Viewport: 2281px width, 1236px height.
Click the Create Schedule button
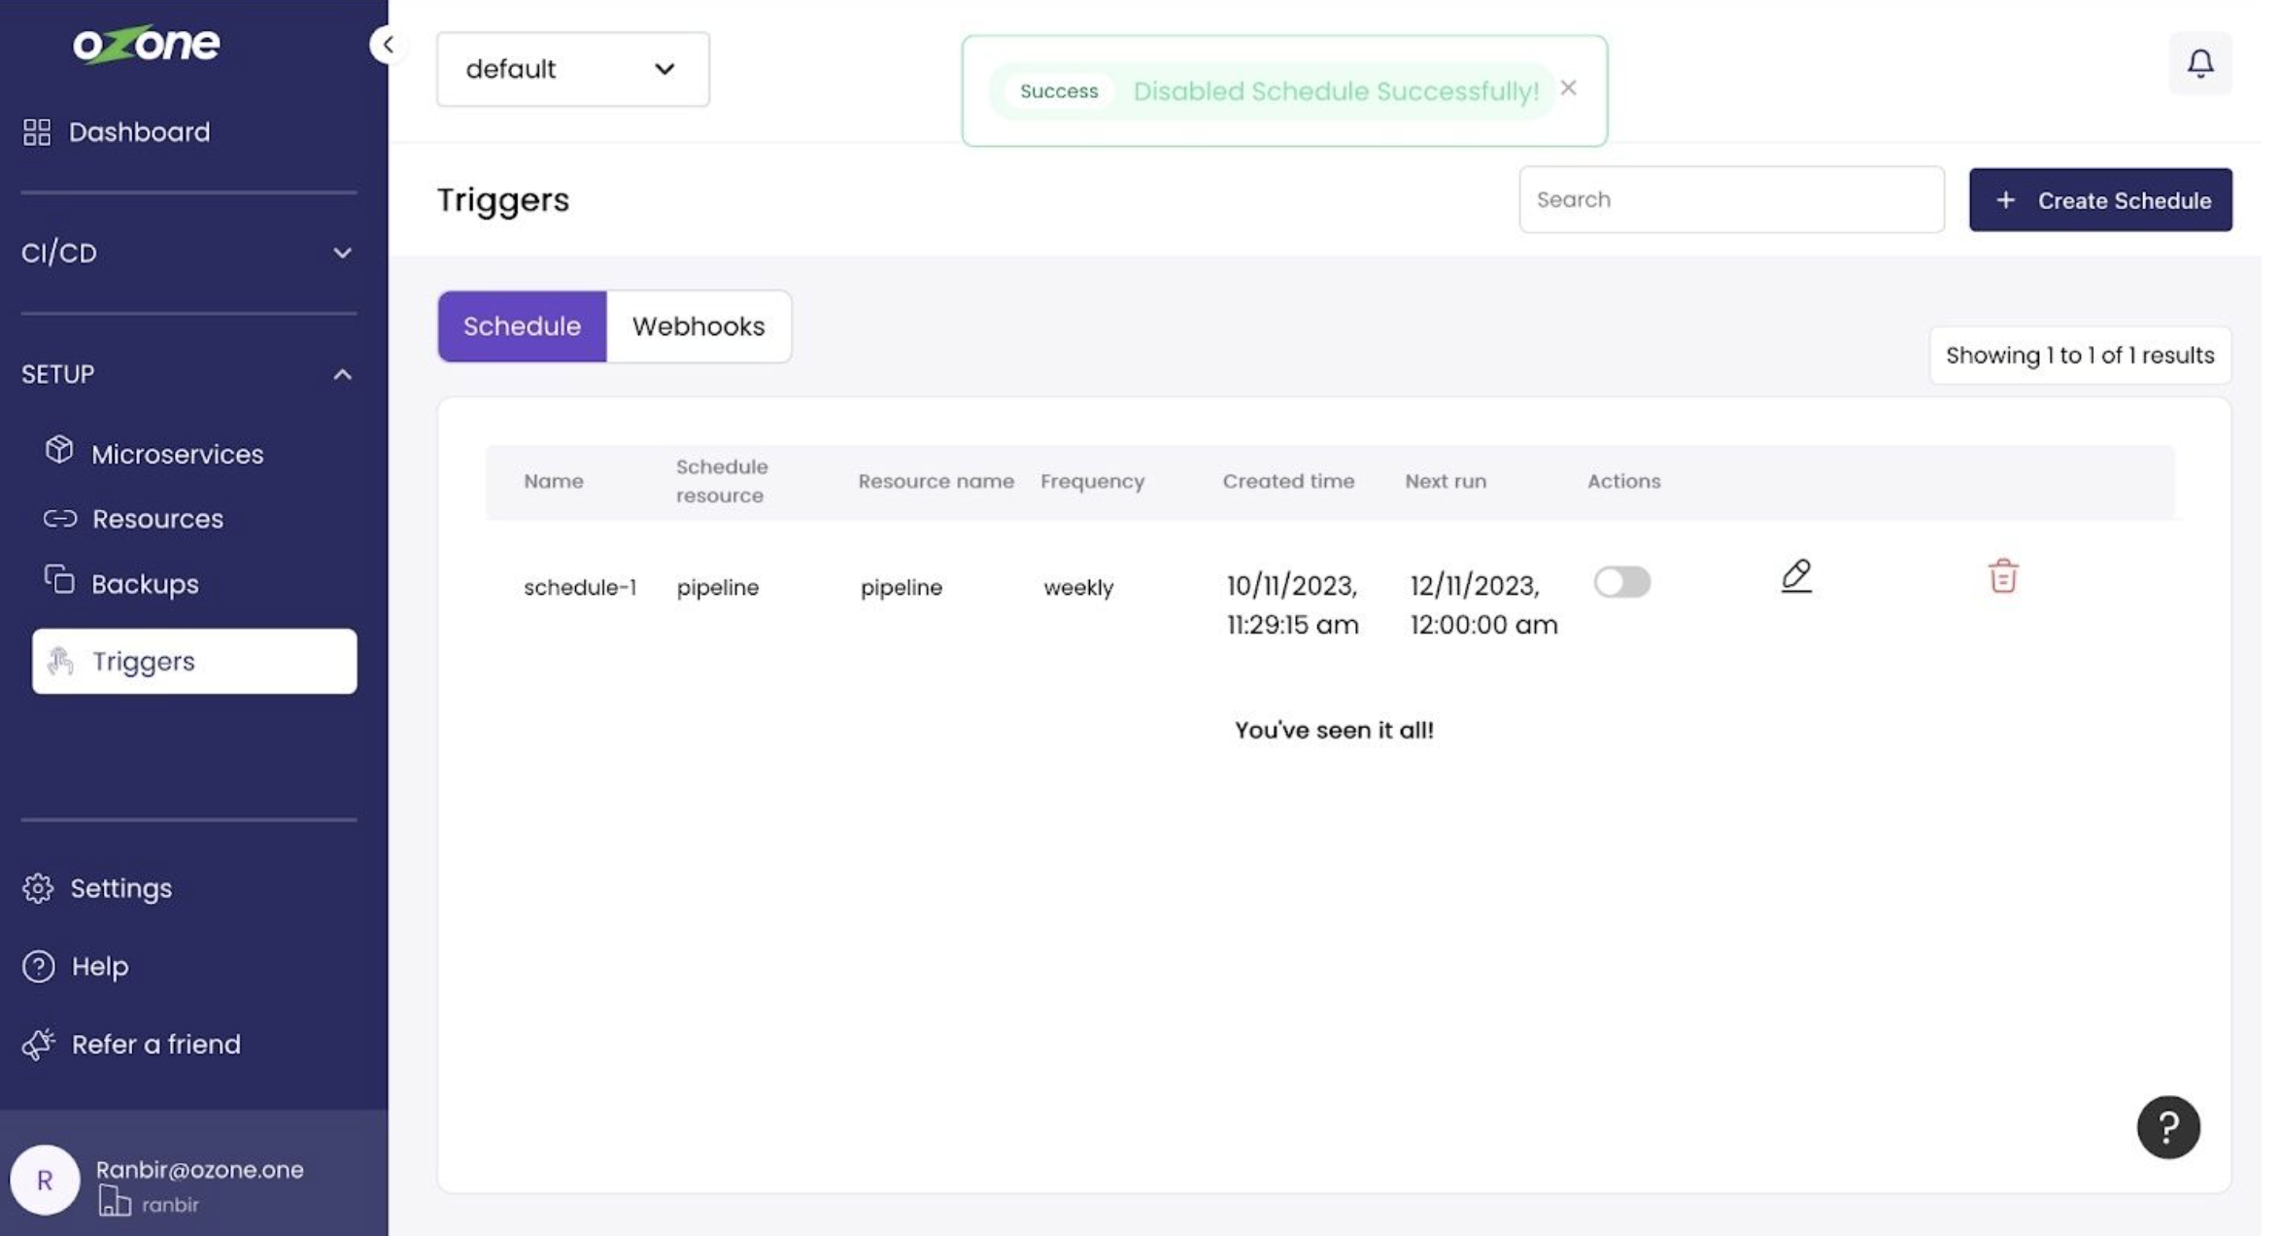[2099, 200]
